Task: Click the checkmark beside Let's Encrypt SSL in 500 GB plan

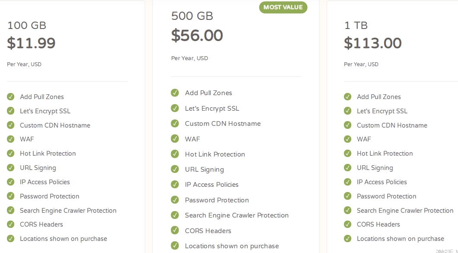Action: [x=175, y=108]
